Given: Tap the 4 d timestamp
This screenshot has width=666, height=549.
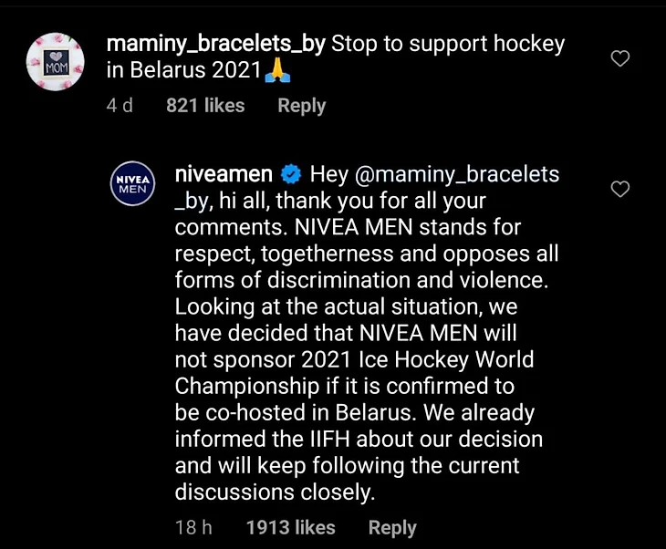Looking at the screenshot, I should [x=120, y=106].
